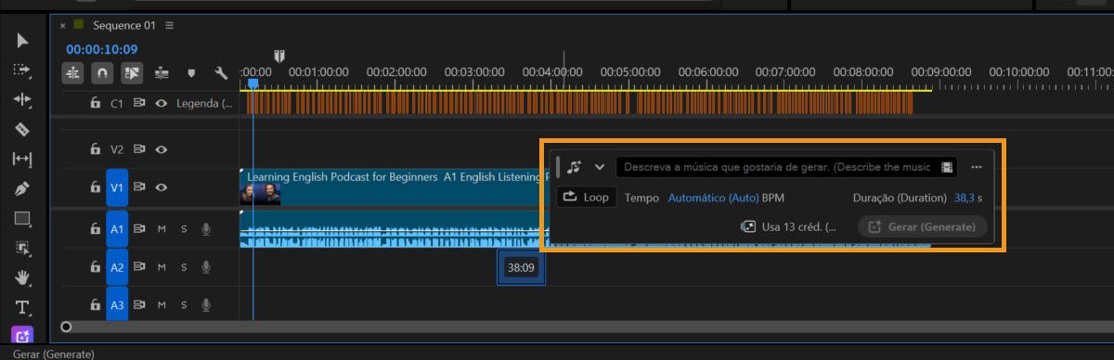This screenshot has width=1114, height=360.
Task: Mute audio track A1
Action: pos(162,228)
